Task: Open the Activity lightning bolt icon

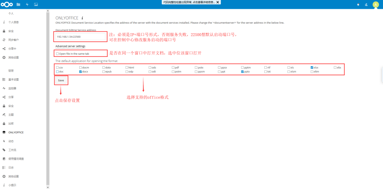Action: click(x=27, y=4)
